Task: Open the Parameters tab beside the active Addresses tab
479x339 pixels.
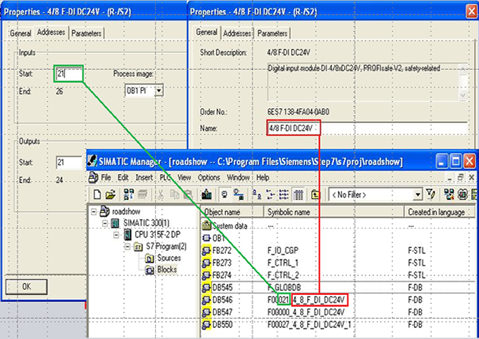Action: pos(87,34)
